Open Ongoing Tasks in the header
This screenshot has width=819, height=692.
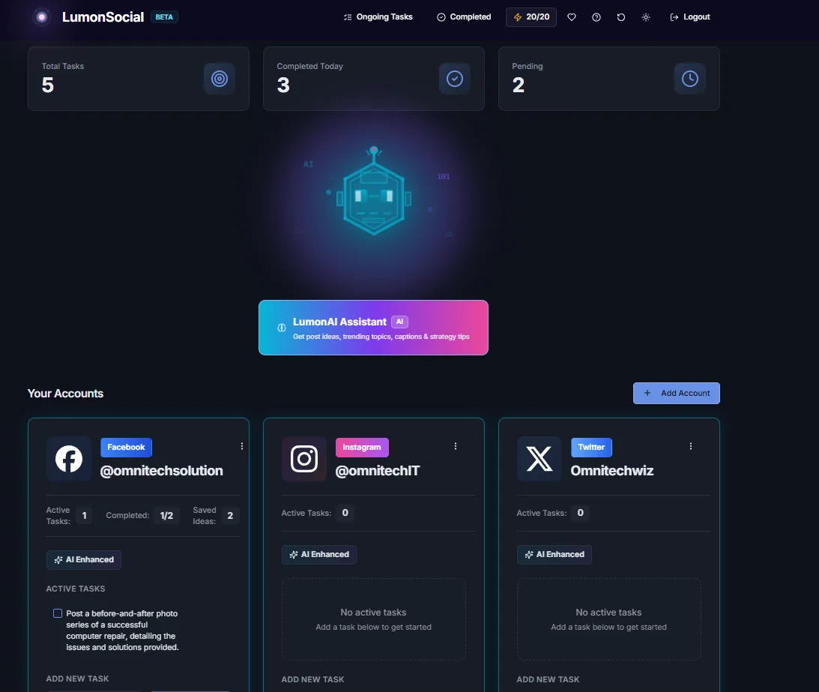pos(378,17)
